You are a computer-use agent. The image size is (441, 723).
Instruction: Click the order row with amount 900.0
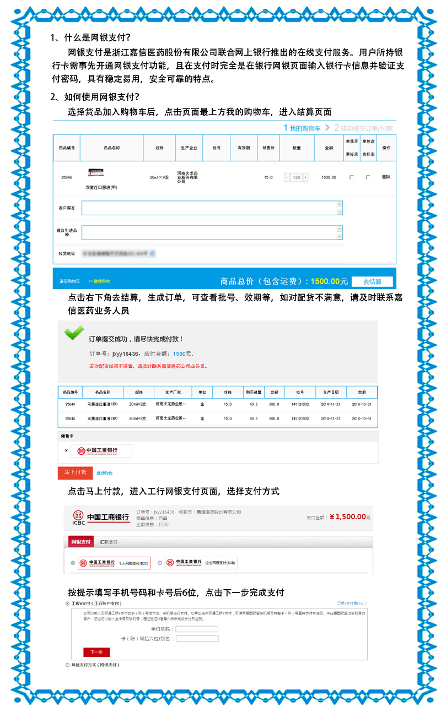(x=218, y=419)
